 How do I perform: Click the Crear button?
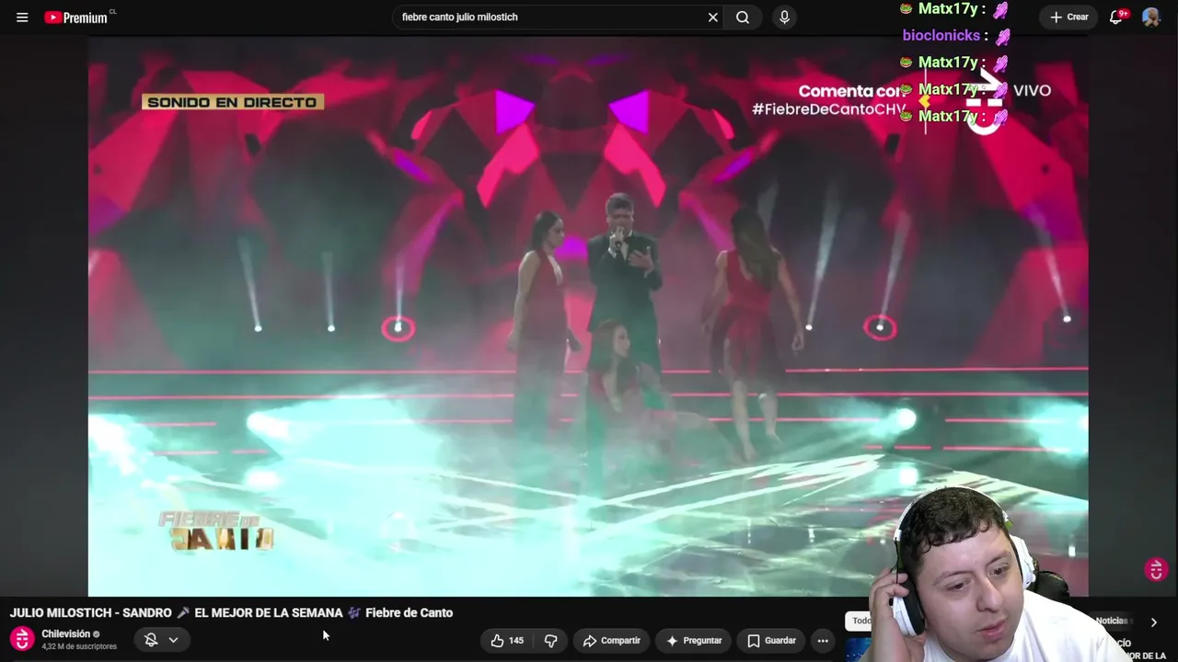(x=1068, y=17)
